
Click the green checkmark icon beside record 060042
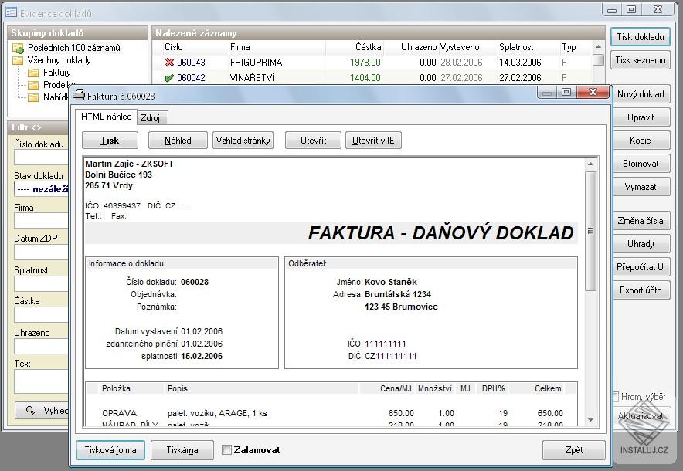(169, 78)
